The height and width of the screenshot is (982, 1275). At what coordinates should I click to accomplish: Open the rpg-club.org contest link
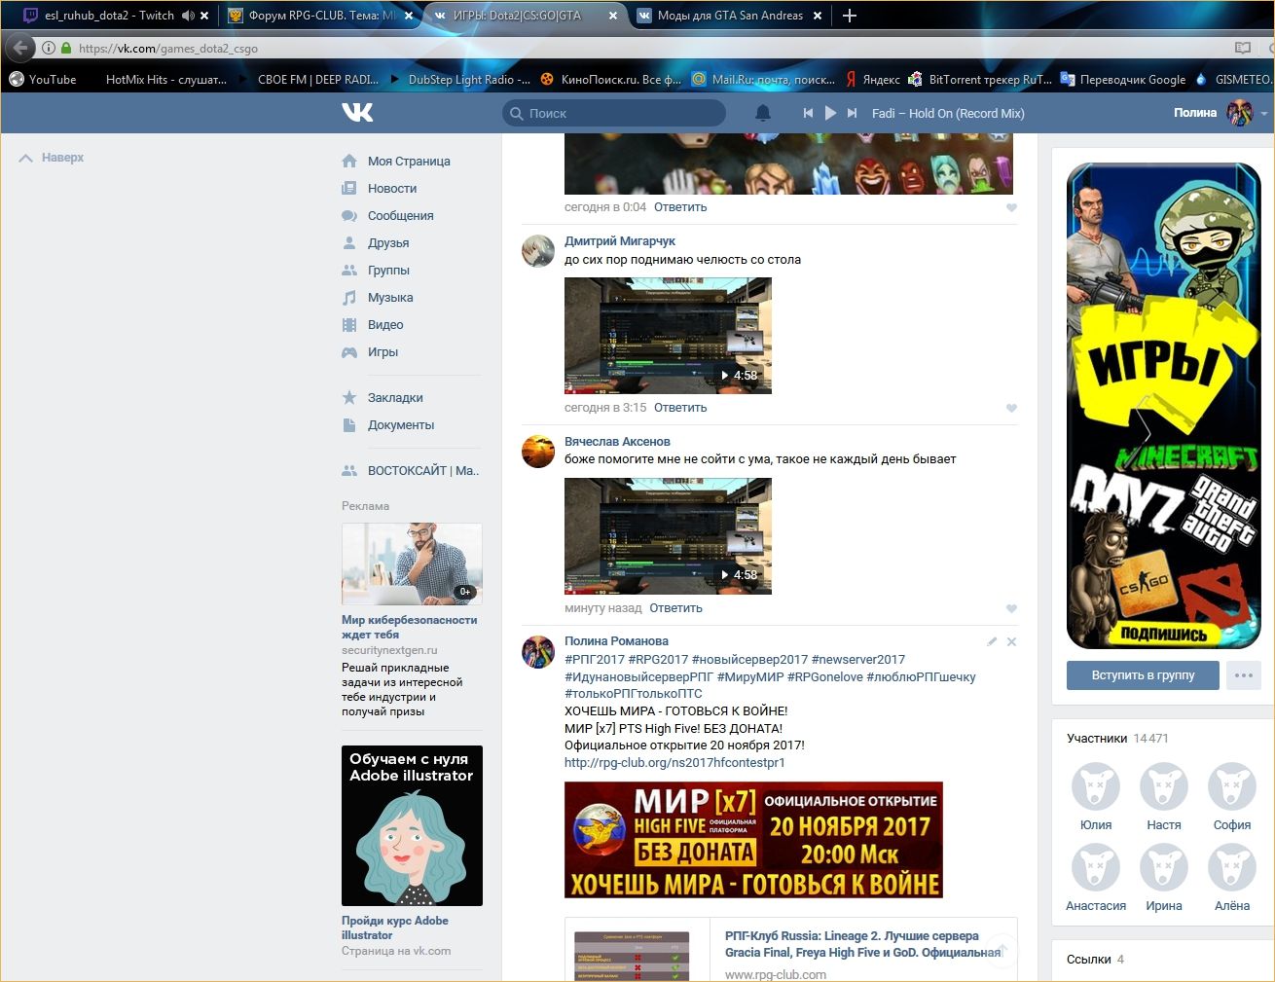[674, 763]
